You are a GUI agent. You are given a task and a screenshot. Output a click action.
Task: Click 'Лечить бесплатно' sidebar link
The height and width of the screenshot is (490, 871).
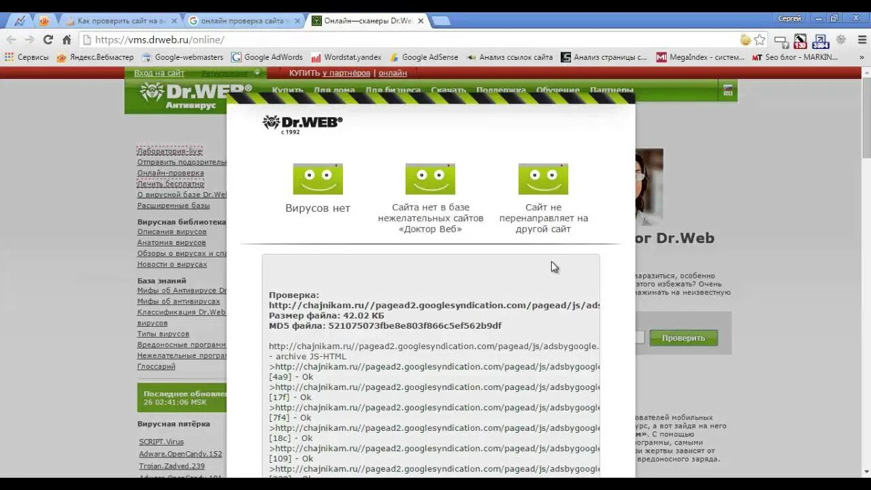170,184
